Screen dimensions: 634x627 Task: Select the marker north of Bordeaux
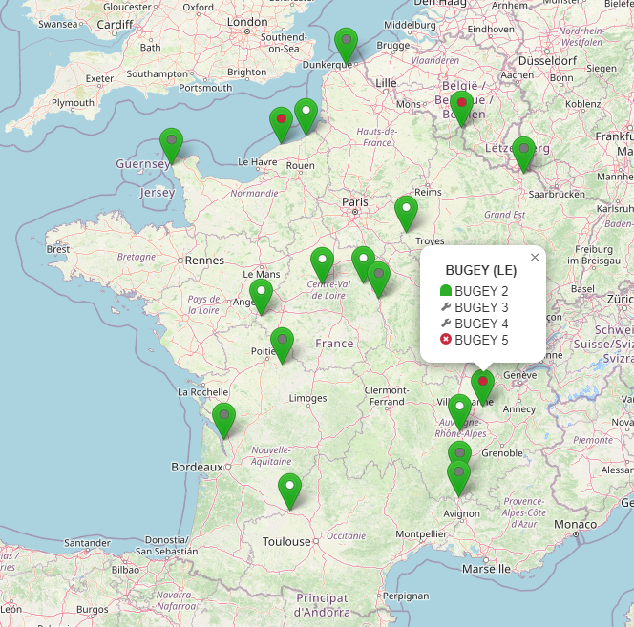click(224, 421)
